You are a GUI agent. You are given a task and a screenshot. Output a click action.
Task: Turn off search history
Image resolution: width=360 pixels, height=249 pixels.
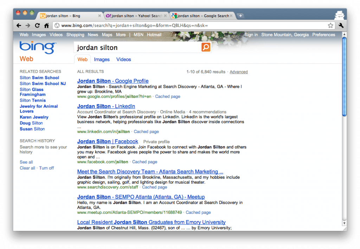(x=46, y=168)
